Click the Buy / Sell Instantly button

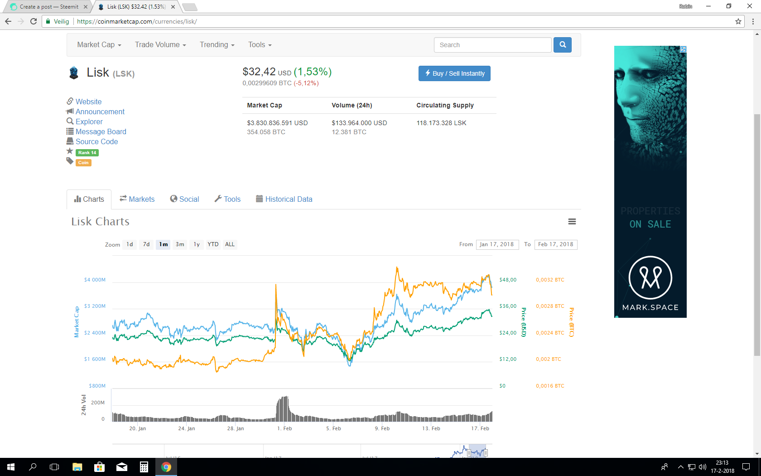(x=454, y=73)
